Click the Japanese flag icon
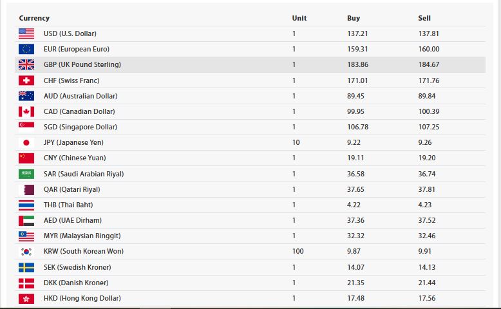501x309 pixels. click(x=26, y=142)
